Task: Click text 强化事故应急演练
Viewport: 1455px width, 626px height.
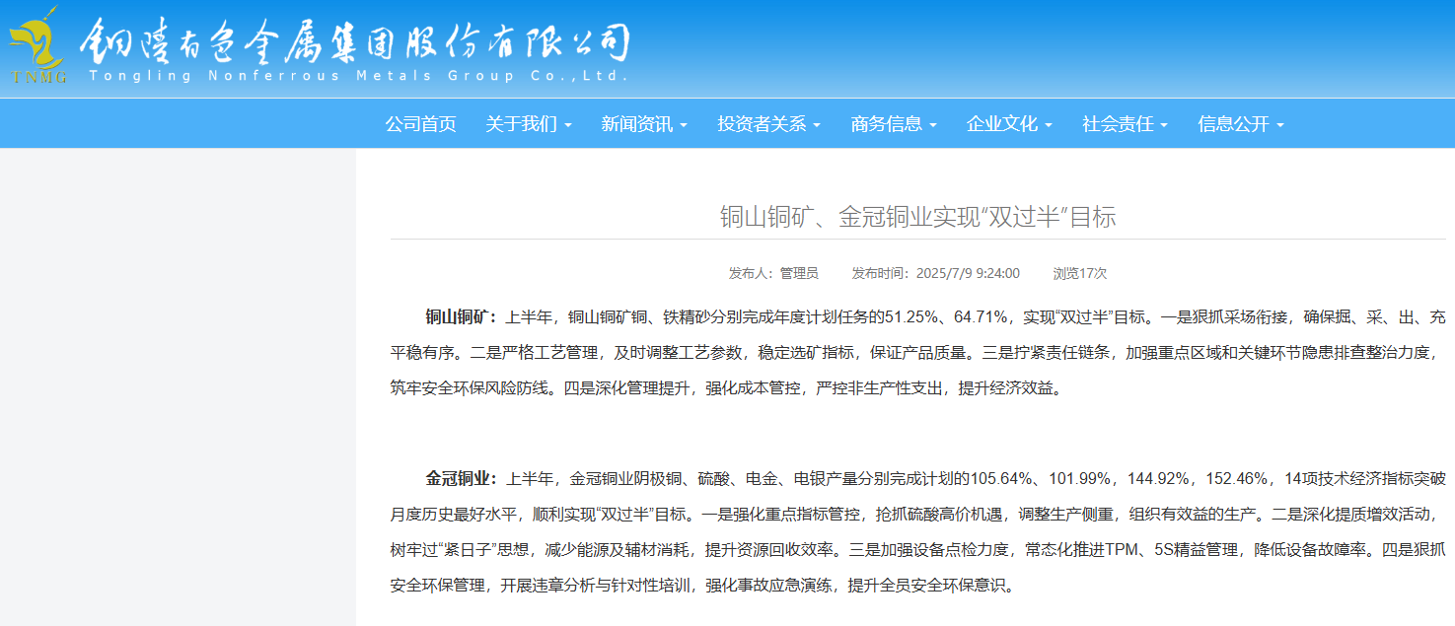Action: 768,586
